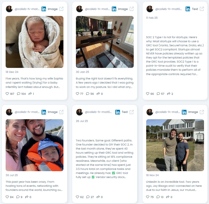The width and height of the screenshot is (209, 204).
Task: Open the family boat selfie photo
Action: [x=35, y=145]
